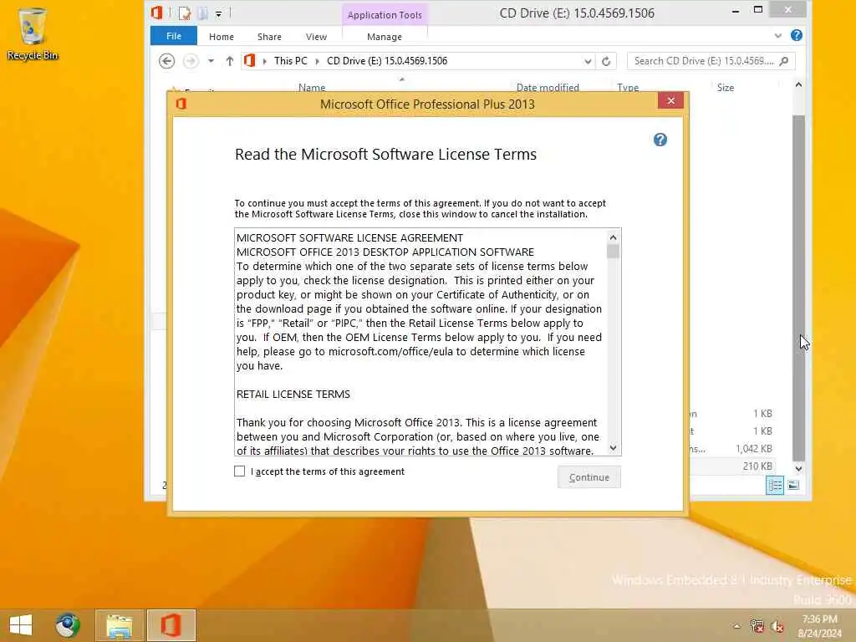856x642 pixels.
Task: Click the Continue button in Office setup
Action: point(589,477)
